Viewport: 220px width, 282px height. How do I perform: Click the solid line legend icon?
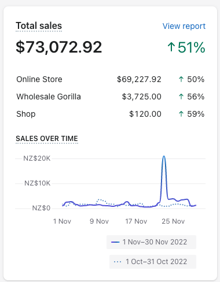point(115,242)
